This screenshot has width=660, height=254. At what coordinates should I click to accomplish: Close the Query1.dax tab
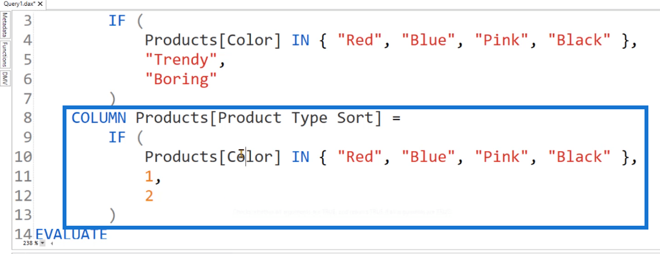(x=40, y=4)
